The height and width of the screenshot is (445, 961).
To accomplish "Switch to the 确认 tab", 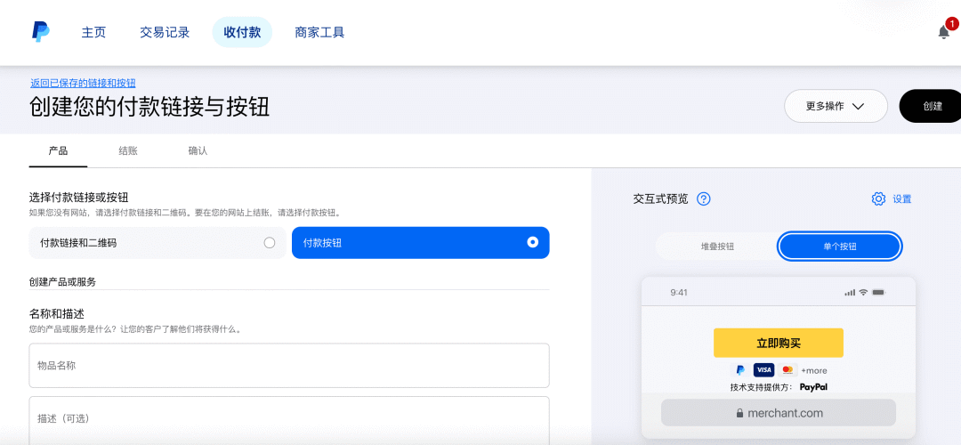I will pyautogui.click(x=198, y=150).
